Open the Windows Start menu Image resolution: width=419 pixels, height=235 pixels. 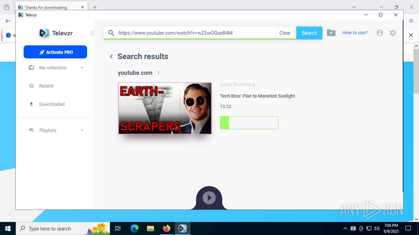pyautogui.click(x=8, y=228)
